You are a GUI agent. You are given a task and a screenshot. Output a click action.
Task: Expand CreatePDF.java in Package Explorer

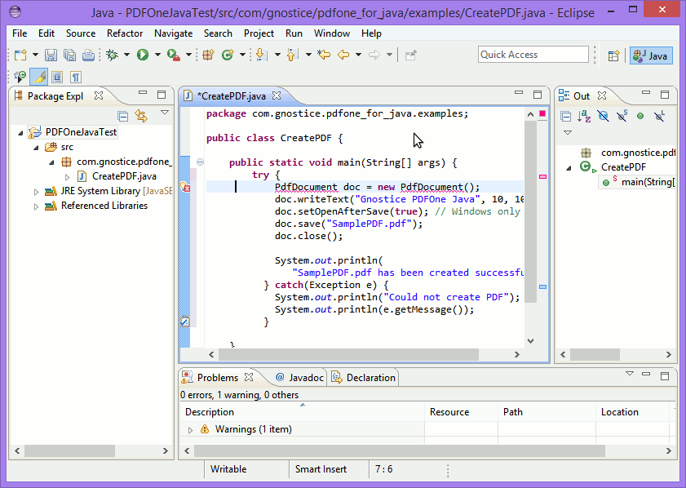pyautogui.click(x=68, y=177)
